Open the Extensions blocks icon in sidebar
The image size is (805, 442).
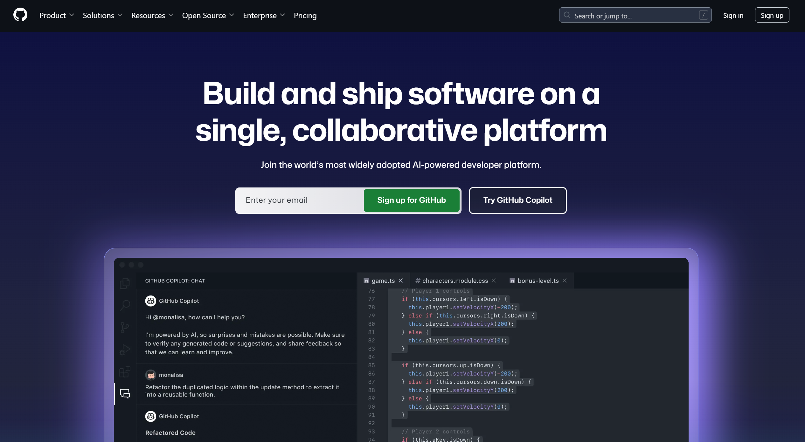pos(125,371)
